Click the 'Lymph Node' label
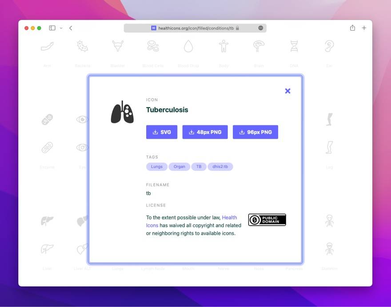Image resolution: width=391 pixels, height=307 pixels. tap(153, 269)
